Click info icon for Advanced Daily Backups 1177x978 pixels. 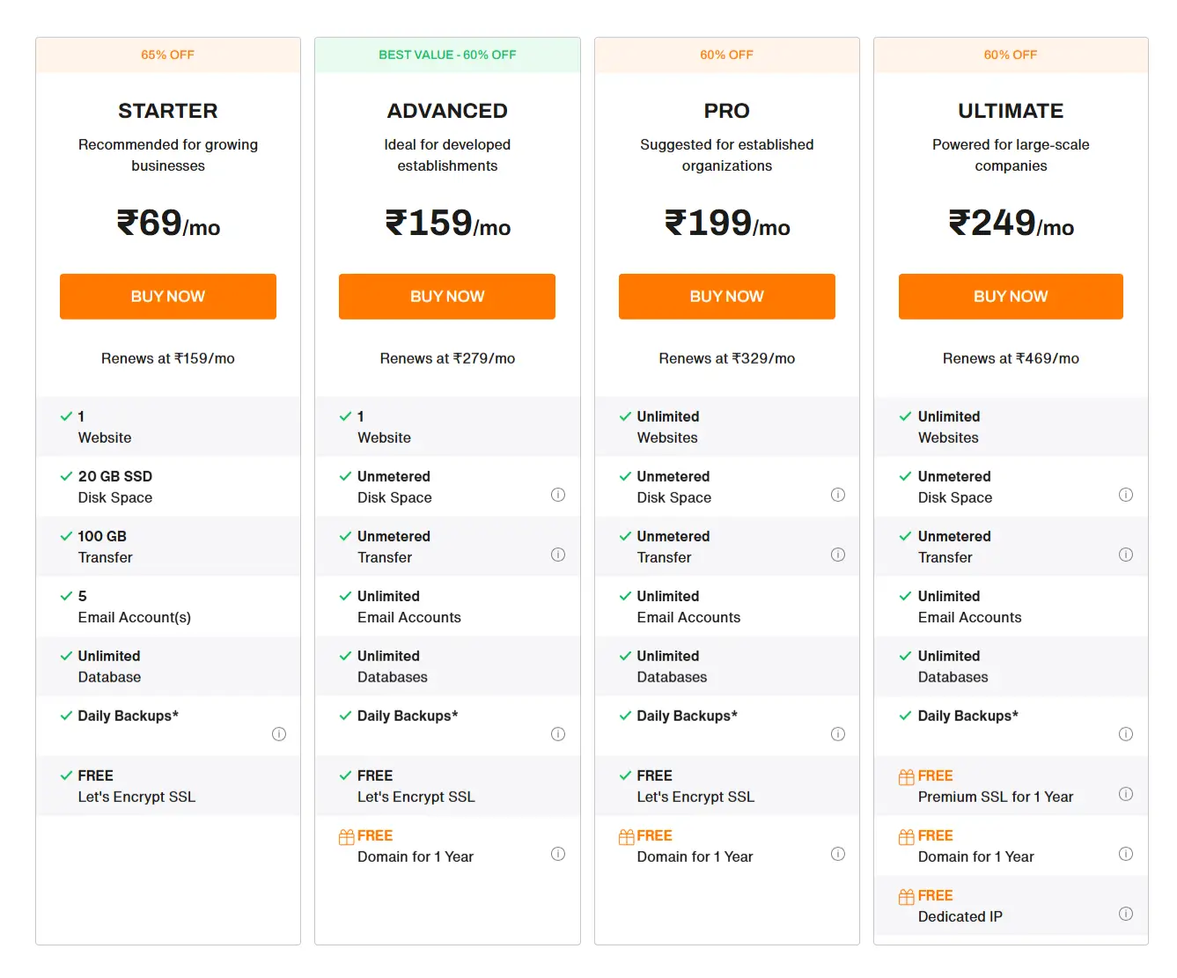coord(558,733)
